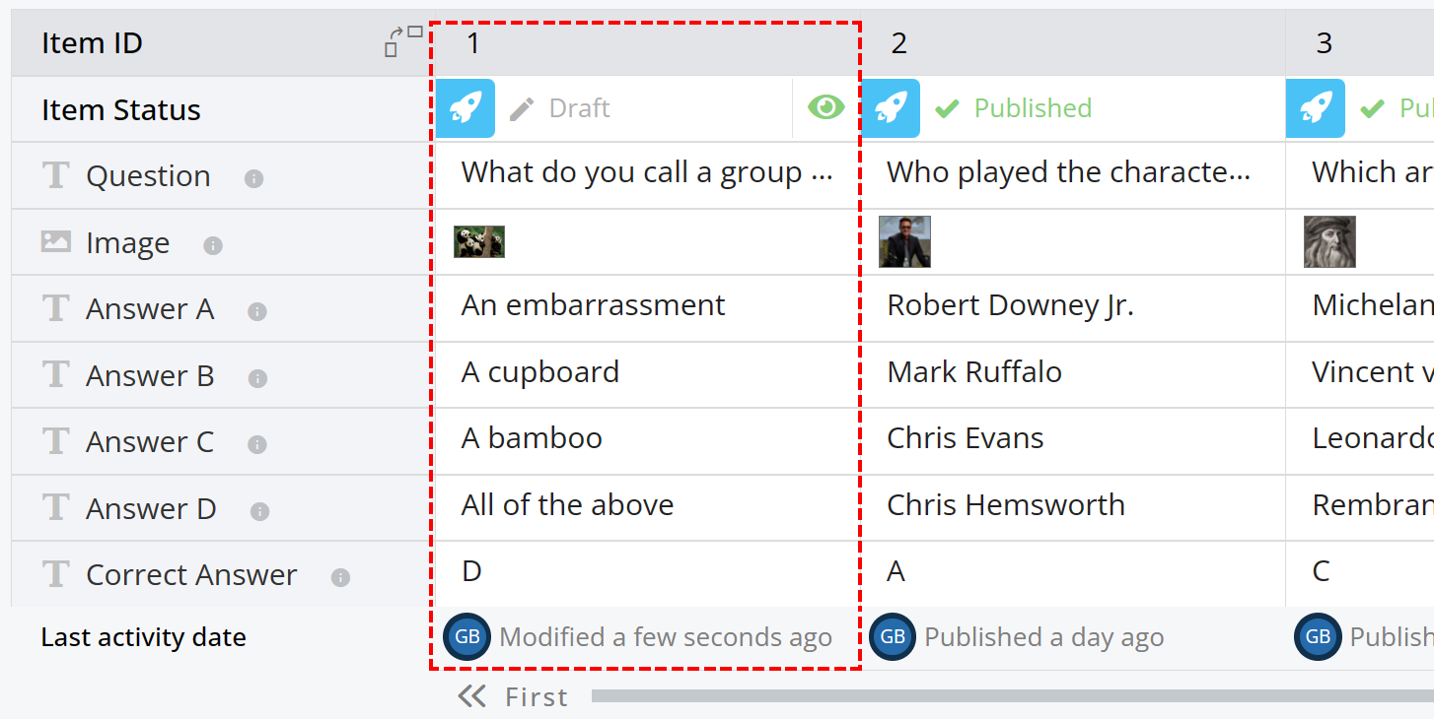Open the Robert Downey Jr. photo thumbnail
The height and width of the screenshot is (719, 1434).
coord(904,242)
